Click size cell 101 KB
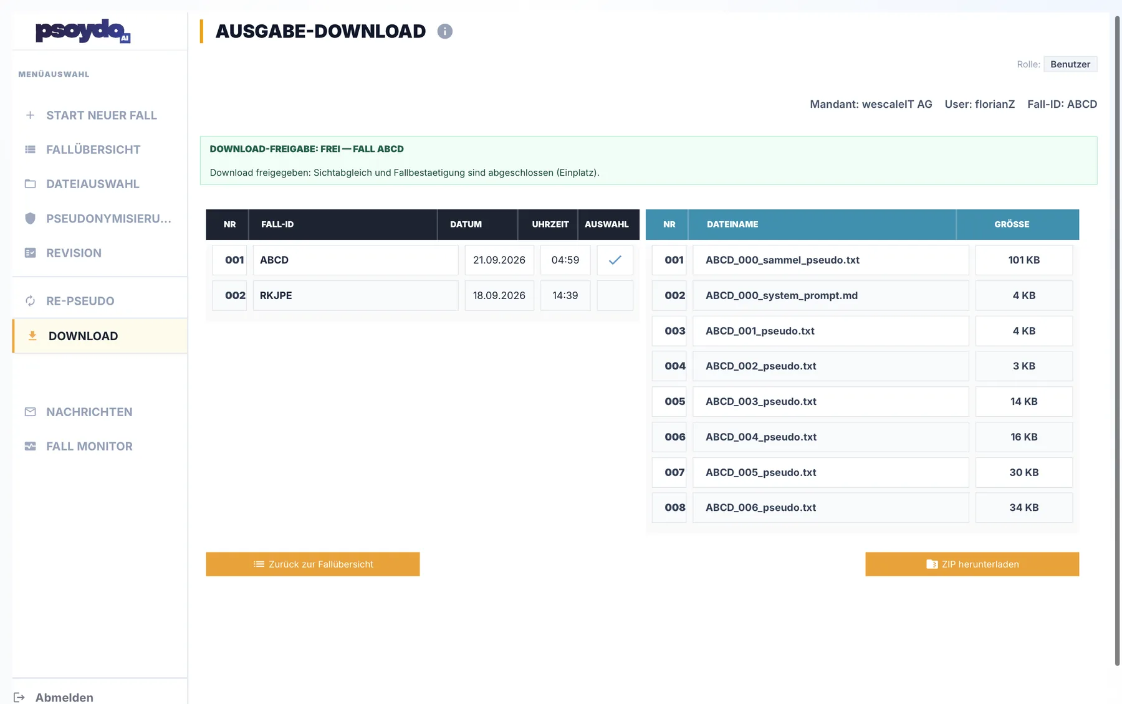The width and height of the screenshot is (1122, 704). click(1024, 260)
